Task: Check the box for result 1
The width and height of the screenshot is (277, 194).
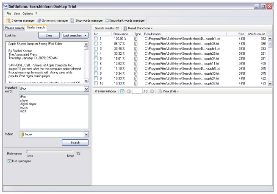Action: point(96,39)
